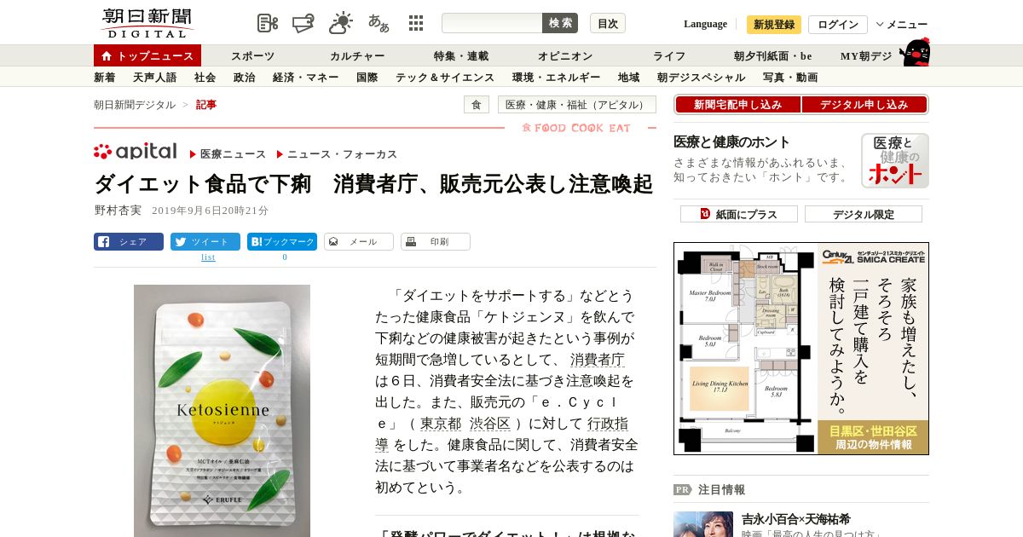The height and width of the screenshot is (537, 1023).
Task: Open the オピニオン tab
Action: (565, 56)
